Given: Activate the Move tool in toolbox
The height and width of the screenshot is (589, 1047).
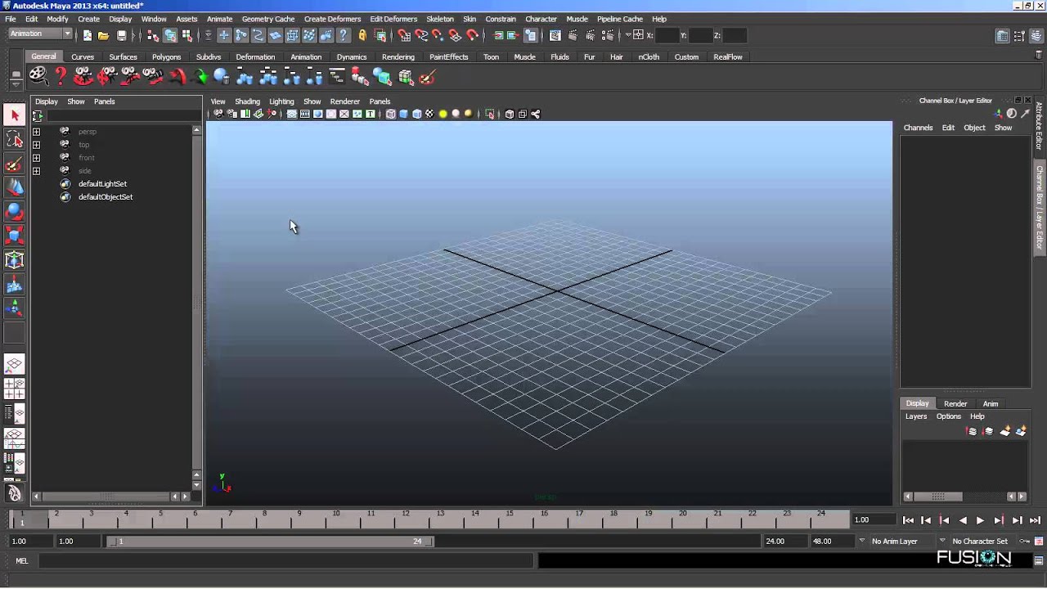Looking at the screenshot, I should 14,188.
